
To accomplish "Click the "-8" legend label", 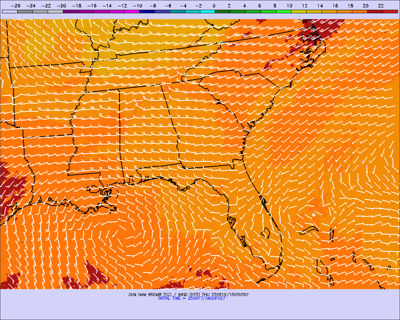I will pyautogui.click(x=153, y=5).
